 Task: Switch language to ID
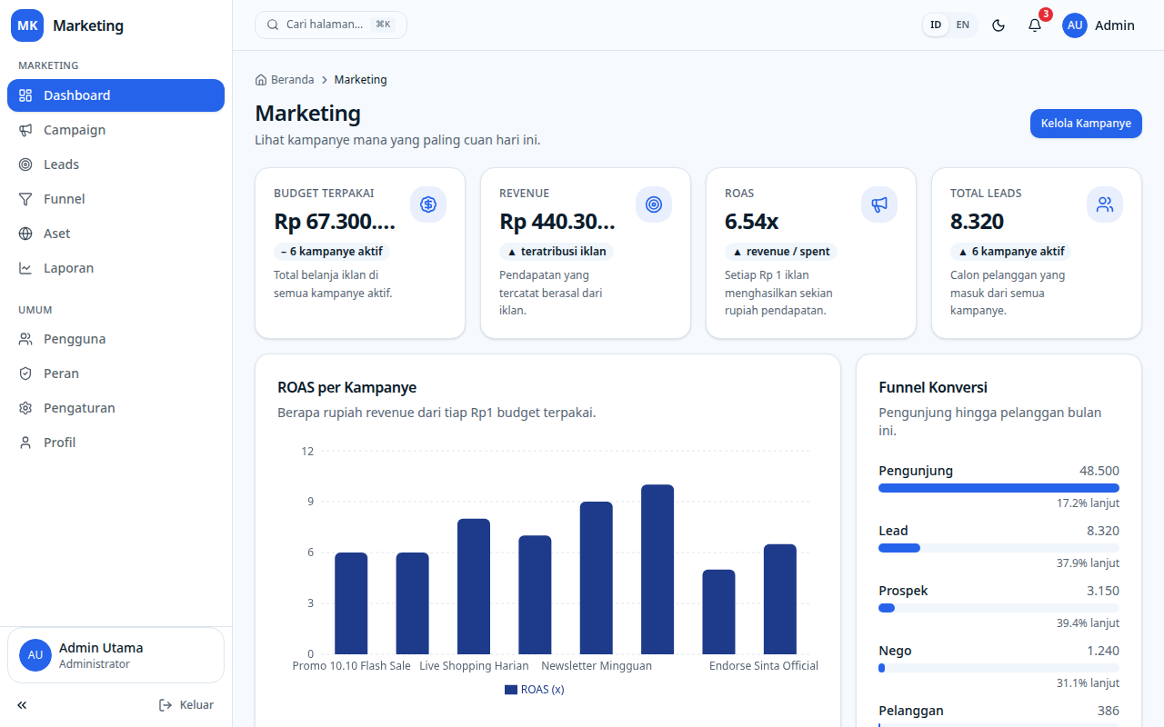[936, 25]
